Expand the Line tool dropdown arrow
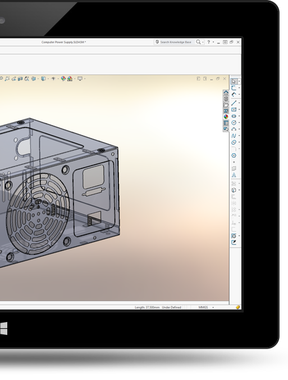Viewport: 288px width, 380px height. pyautogui.click(x=239, y=103)
